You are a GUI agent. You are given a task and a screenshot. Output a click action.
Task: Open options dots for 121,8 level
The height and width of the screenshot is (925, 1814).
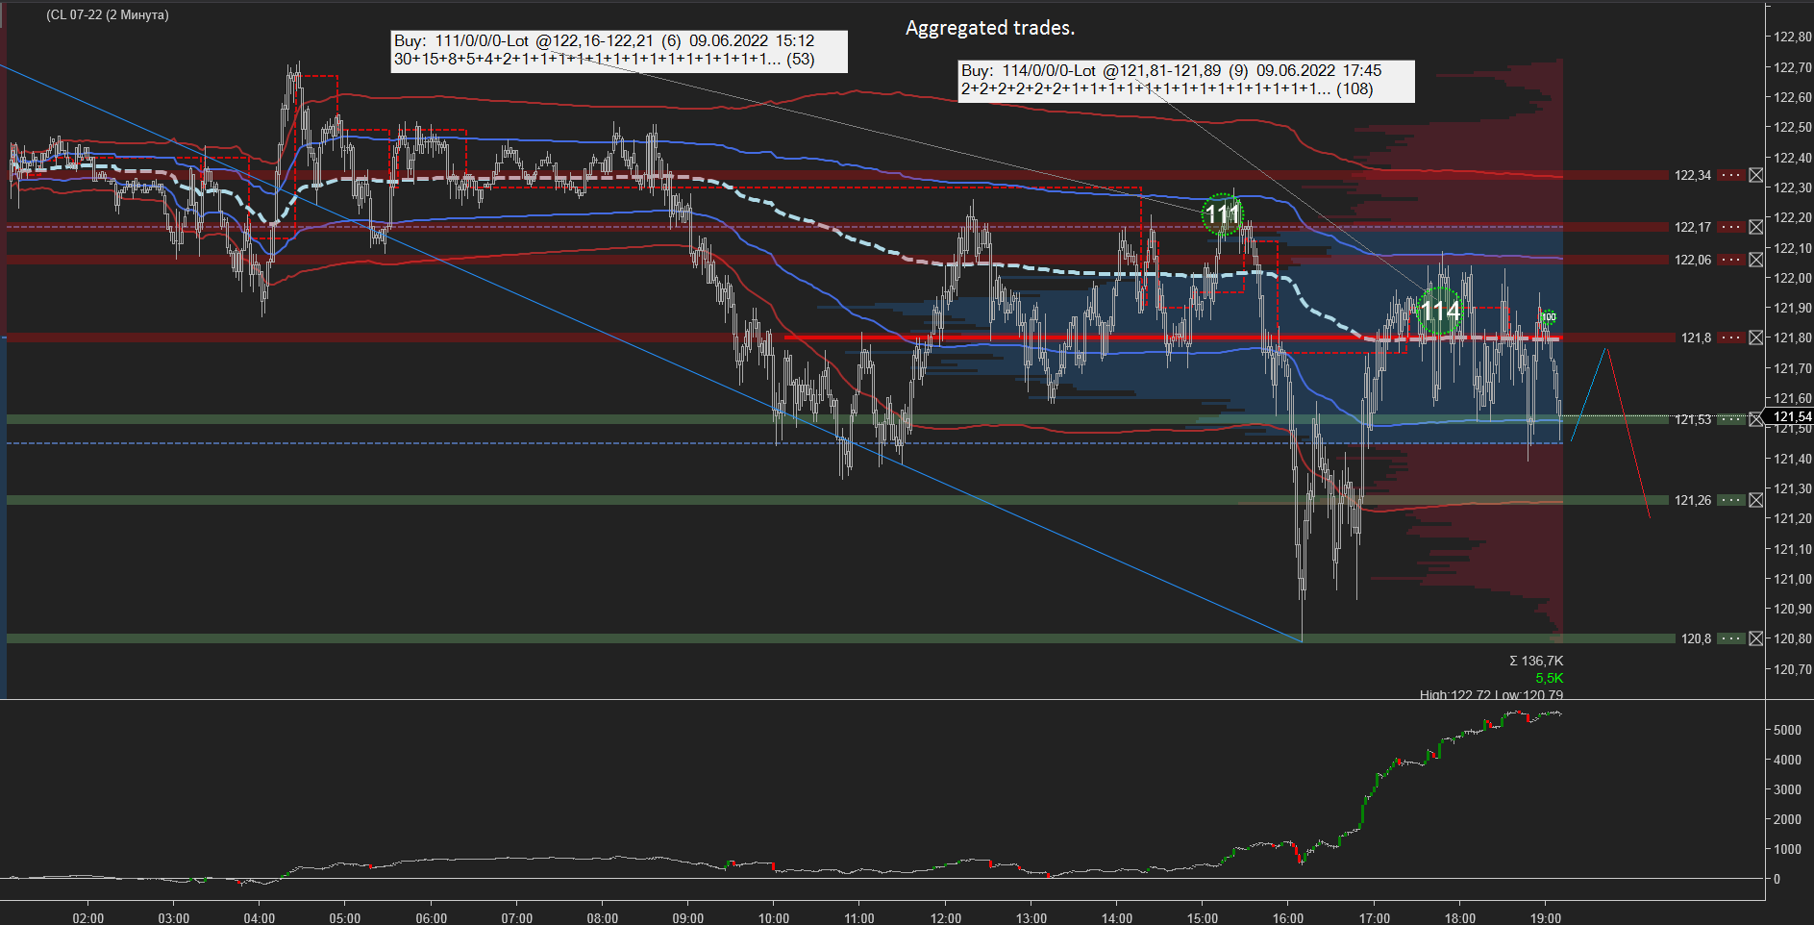pyautogui.click(x=1731, y=337)
